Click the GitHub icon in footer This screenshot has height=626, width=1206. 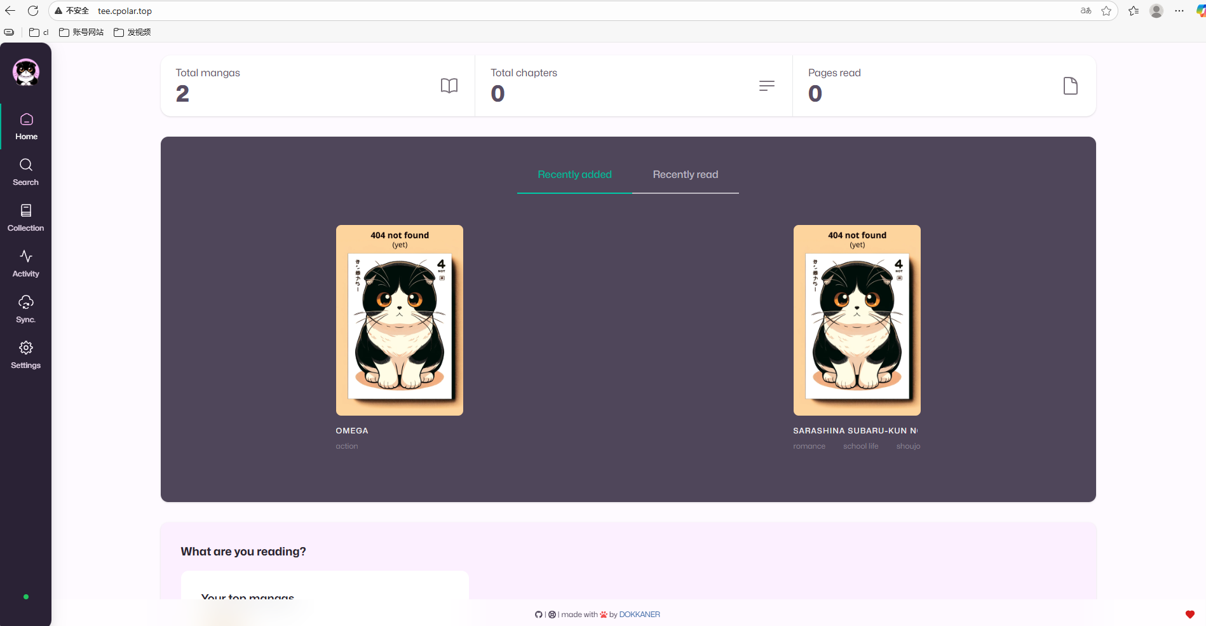pos(539,615)
